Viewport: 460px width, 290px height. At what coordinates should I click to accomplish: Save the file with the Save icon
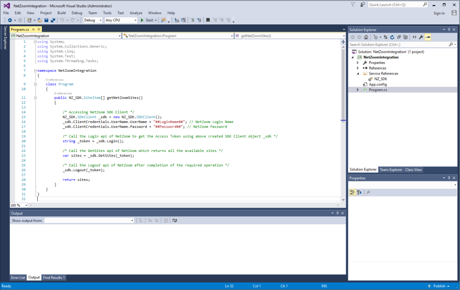[x=46, y=20]
